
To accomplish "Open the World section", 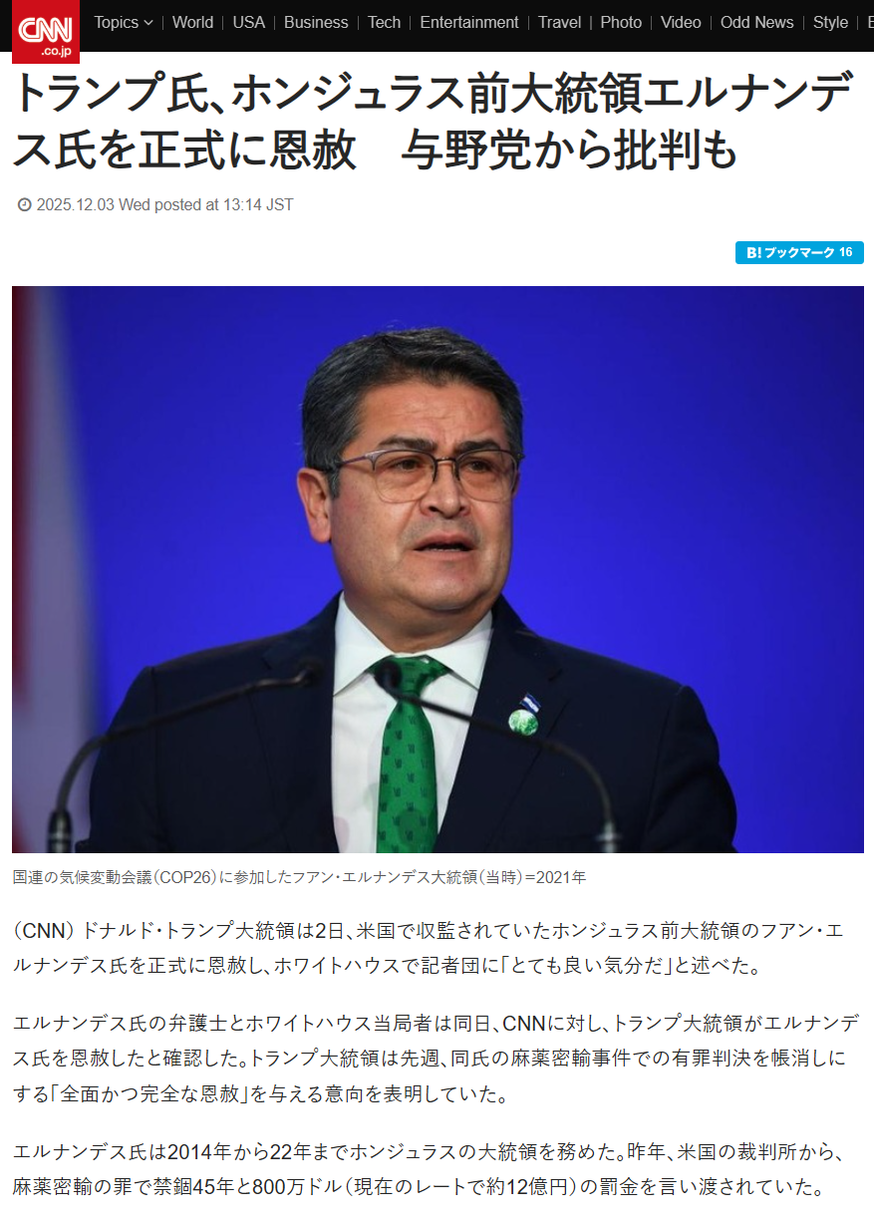I will pos(192,22).
